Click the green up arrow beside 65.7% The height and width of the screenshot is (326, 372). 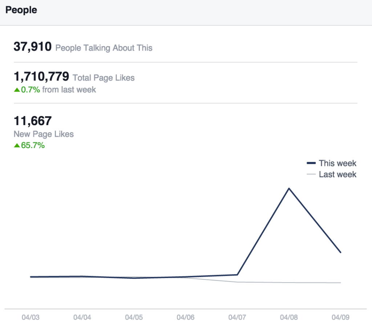tap(17, 146)
